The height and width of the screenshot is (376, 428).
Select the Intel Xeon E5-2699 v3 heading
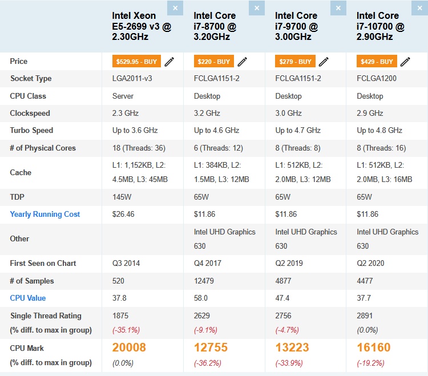coord(142,26)
